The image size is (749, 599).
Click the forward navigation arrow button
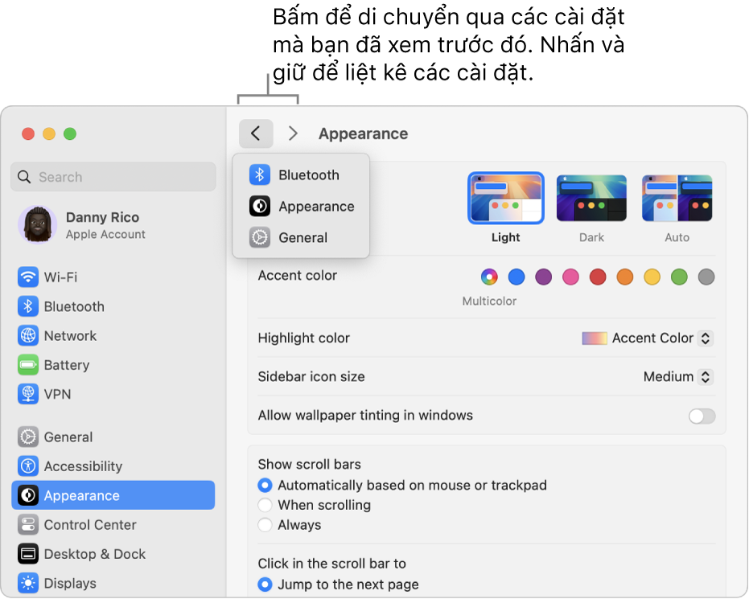pos(293,133)
